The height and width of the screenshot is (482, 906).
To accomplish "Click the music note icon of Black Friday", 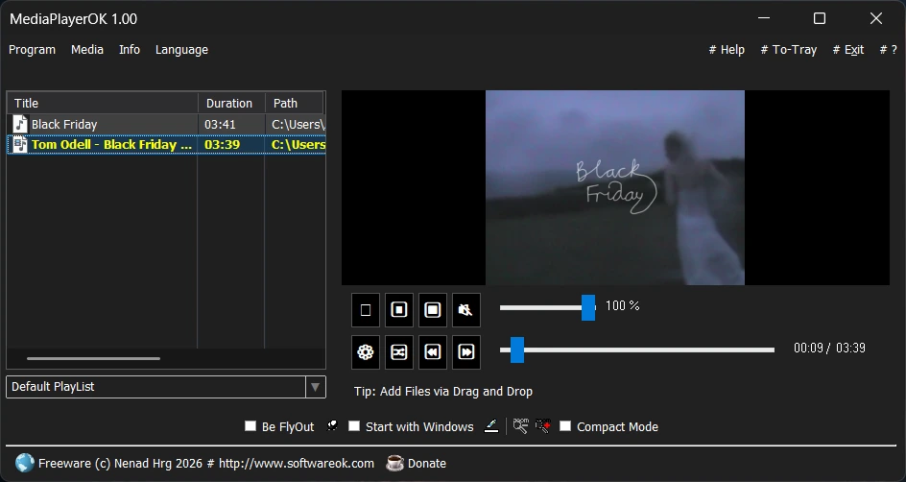I will pos(20,124).
